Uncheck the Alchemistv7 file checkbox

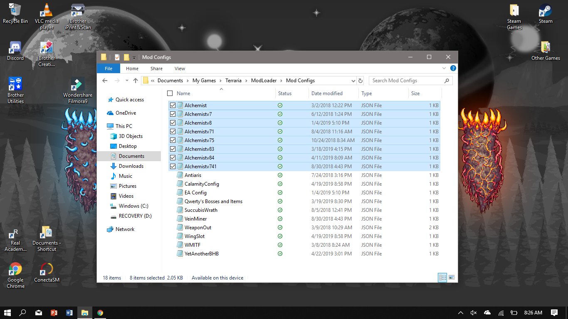pos(173,114)
